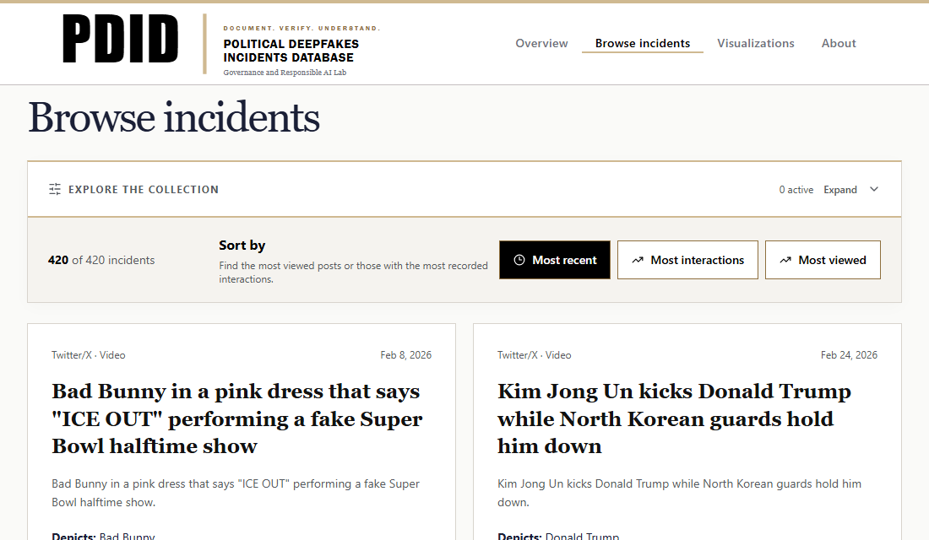Open the About page
Viewport: 929px width, 540px height.
click(839, 43)
